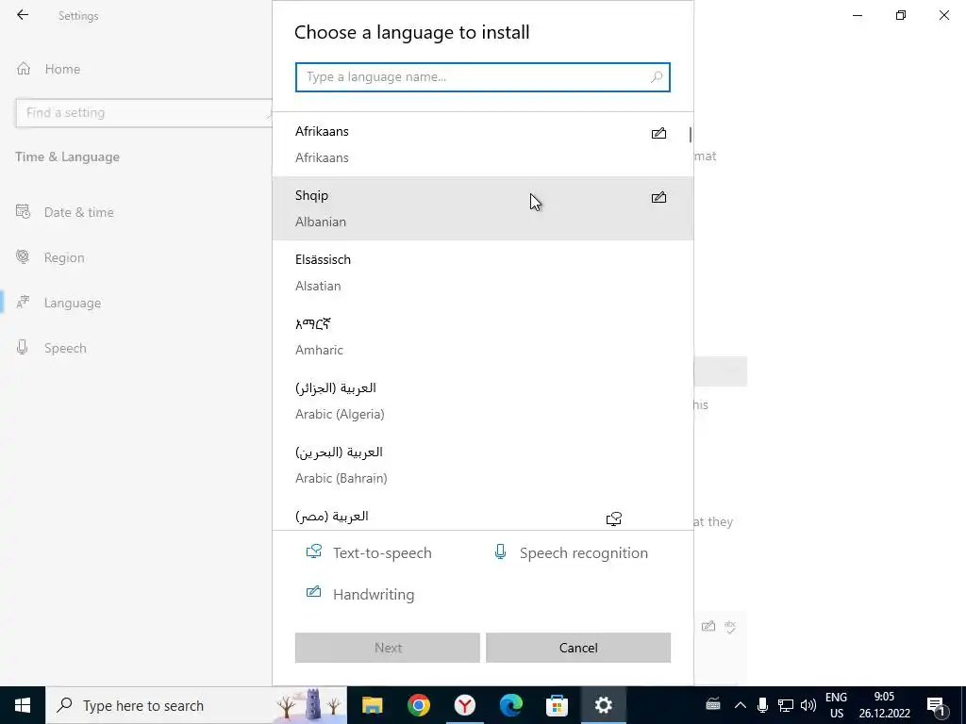Click the Speech recognition legend icon
This screenshot has height=724, width=966.
(500, 551)
